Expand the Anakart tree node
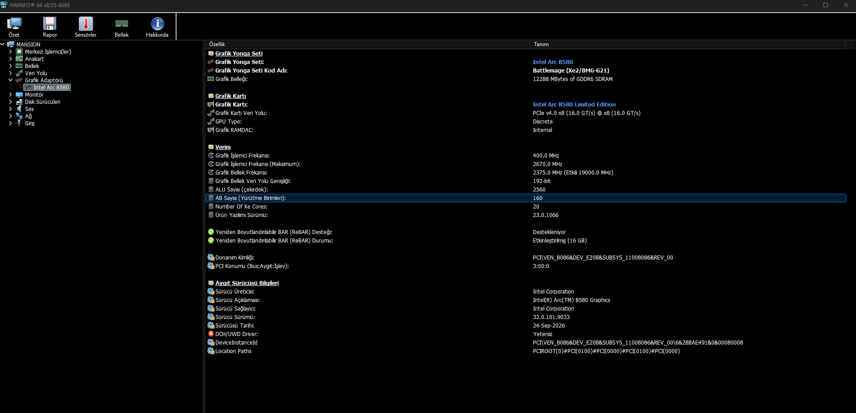Image resolution: width=856 pixels, height=413 pixels. click(10, 59)
